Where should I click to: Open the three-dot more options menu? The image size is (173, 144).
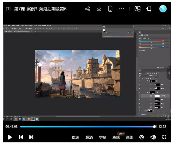click(122, 9)
